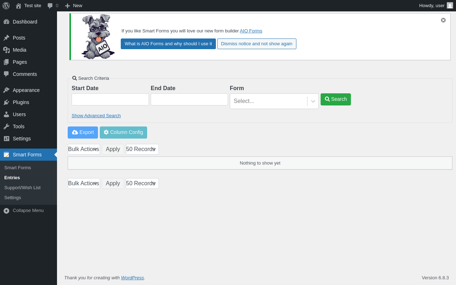Focus the End Date input field

tap(189, 99)
